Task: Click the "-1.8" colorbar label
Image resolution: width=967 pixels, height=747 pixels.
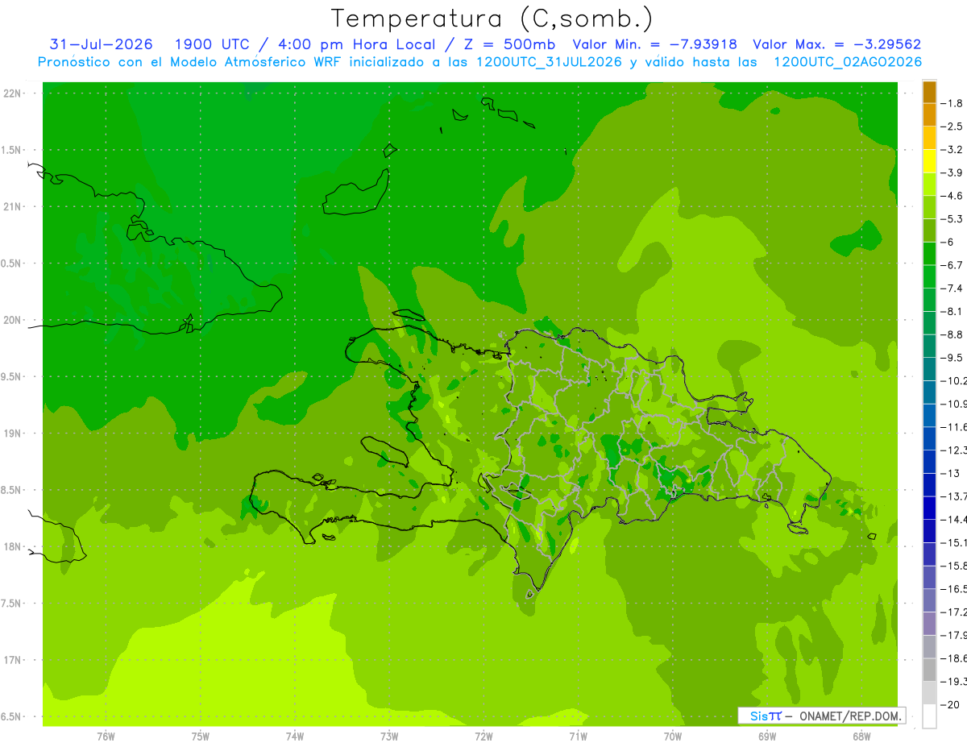Action: click(x=952, y=103)
